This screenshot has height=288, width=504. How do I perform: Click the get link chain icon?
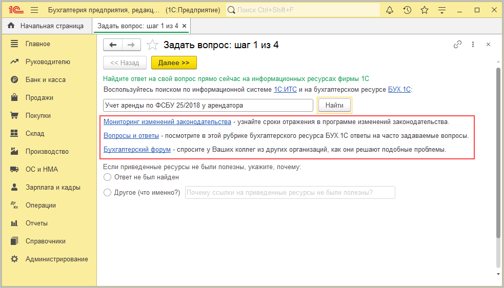(457, 45)
